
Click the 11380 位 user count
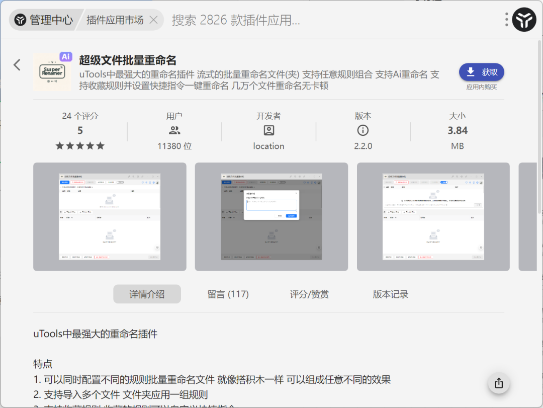pos(174,146)
